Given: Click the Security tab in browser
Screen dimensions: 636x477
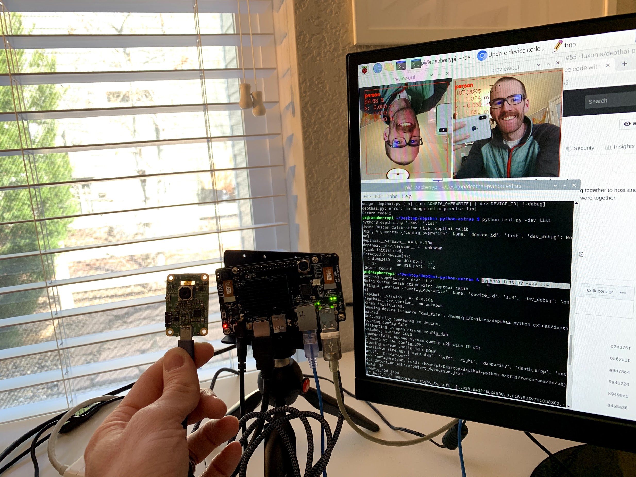Looking at the screenshot, I should point(582,147).
